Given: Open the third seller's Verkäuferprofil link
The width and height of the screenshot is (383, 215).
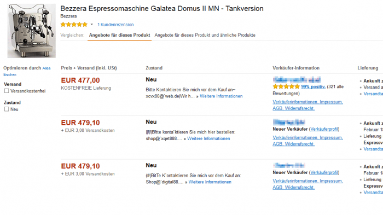Looking at the screenshot, I should [324, 172].
